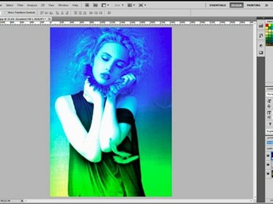Expand the Screen Mode dropdown arrow
This screenshot has height=204, width=273.
click(x=145, y=5)
